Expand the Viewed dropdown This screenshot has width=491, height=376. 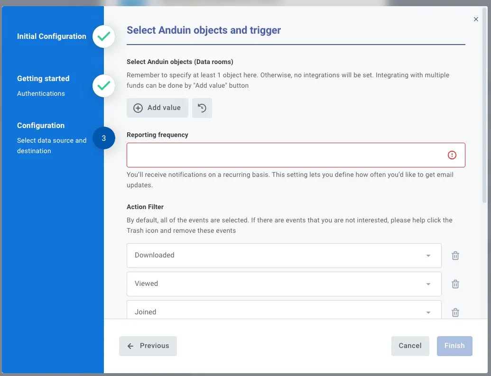click(284, 284)
